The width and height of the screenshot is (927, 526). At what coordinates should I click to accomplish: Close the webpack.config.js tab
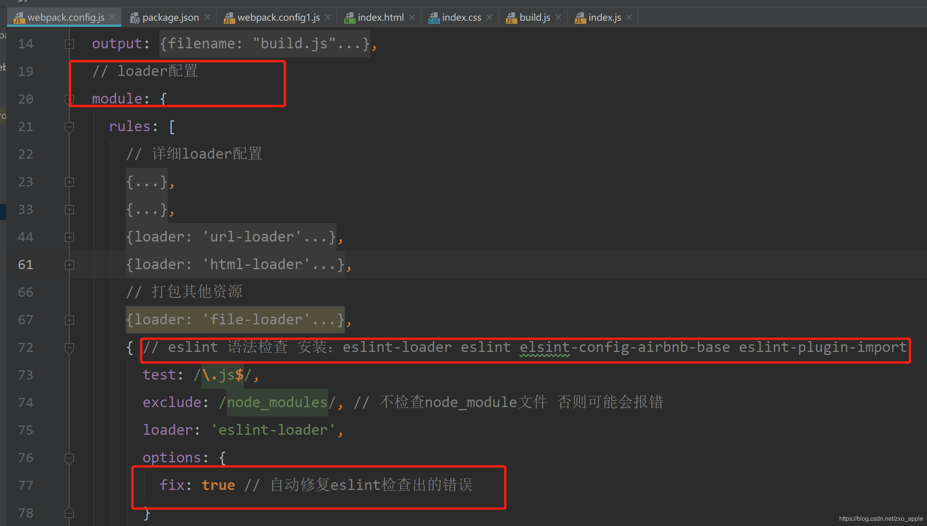(x=112, y=17)
